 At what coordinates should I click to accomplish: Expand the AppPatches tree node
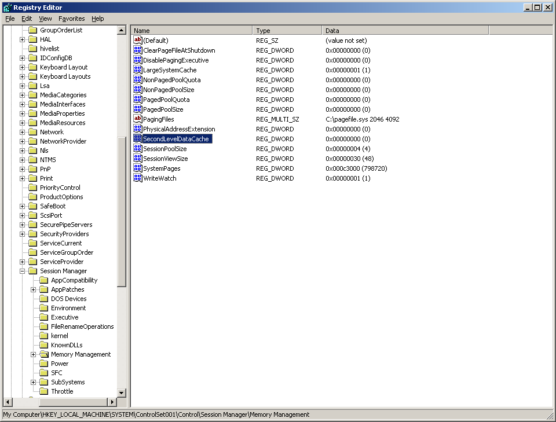34,289
